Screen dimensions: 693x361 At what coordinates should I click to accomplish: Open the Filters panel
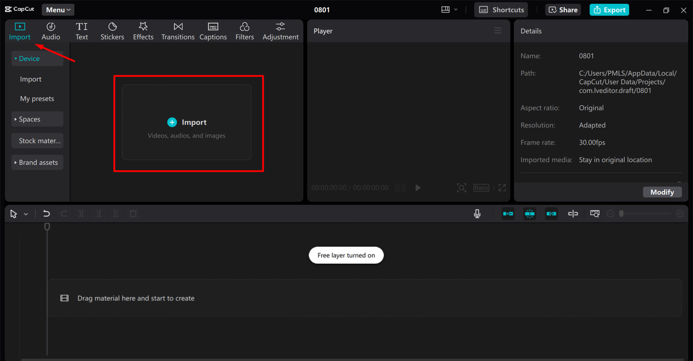click(244, 31)
